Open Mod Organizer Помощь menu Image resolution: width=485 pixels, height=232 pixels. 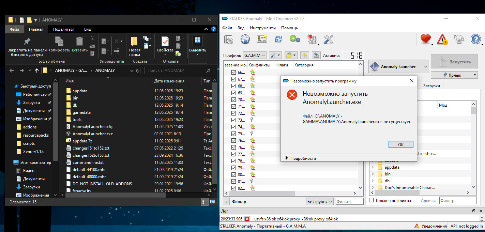coord(289,28)
